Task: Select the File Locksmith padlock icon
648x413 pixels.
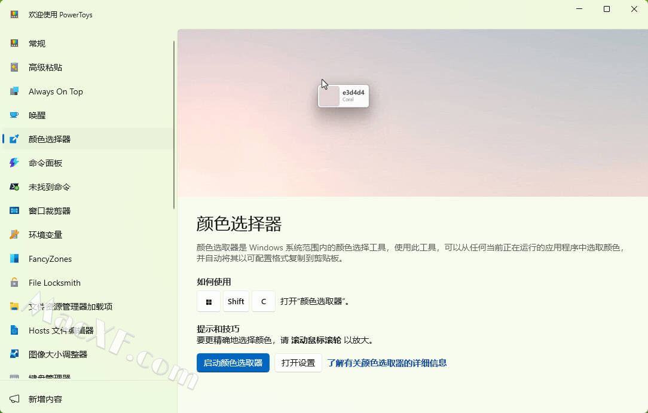Action: click(x=14, y=283)
